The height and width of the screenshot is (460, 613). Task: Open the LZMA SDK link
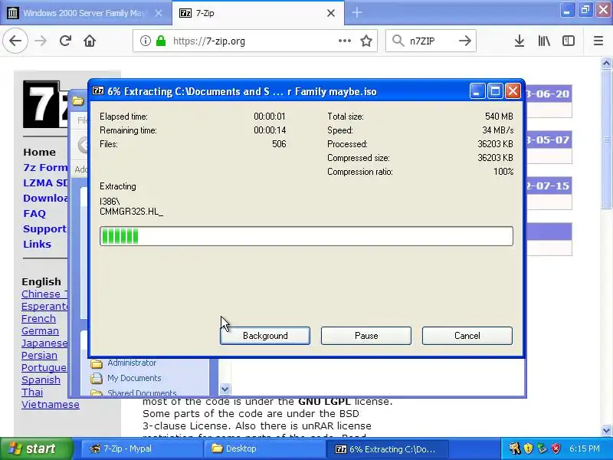pyautogui.click(x=45, y=182)
